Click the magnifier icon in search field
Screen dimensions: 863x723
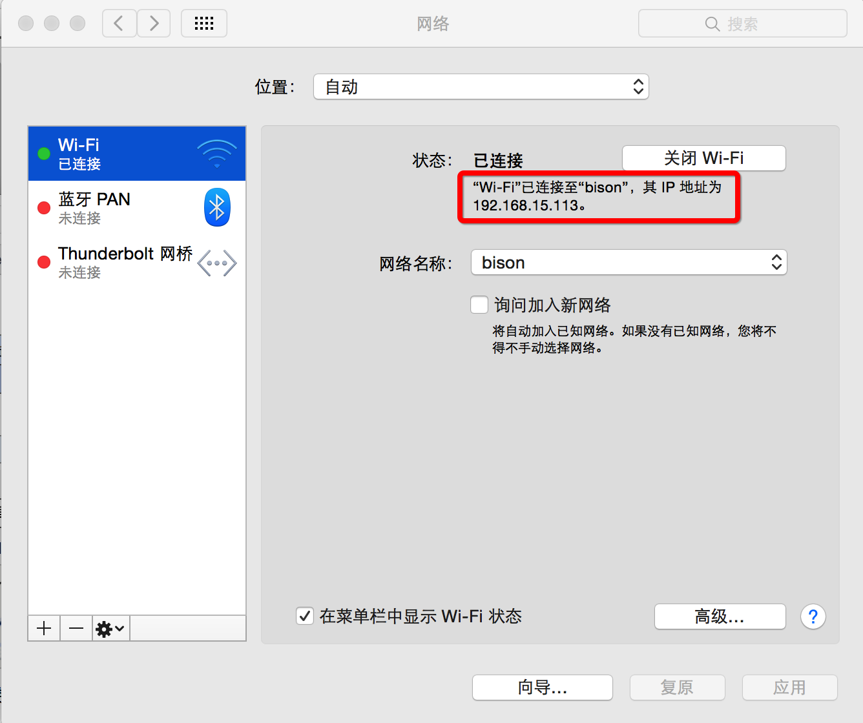pos(712,24)
